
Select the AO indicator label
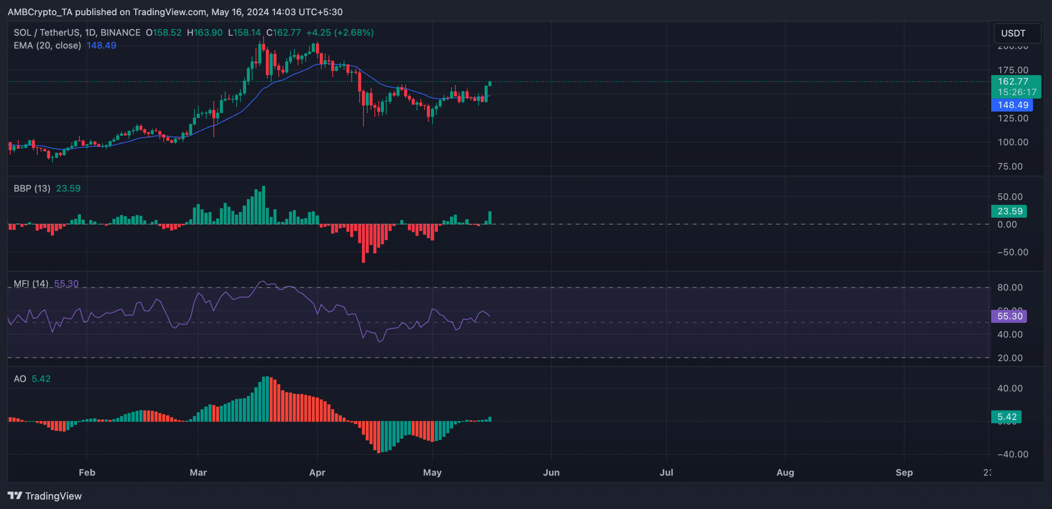tap(20, 379)
